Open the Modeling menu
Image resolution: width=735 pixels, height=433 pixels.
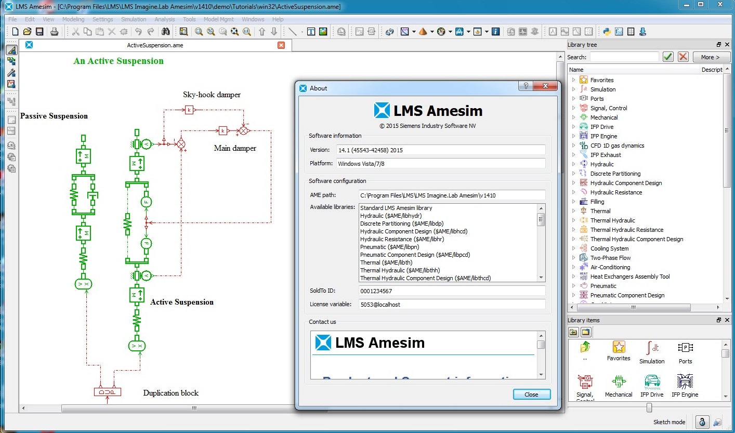coord(73,19)
